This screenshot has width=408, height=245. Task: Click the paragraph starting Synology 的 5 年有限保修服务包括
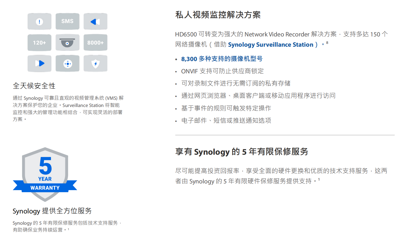coord(67,226)
